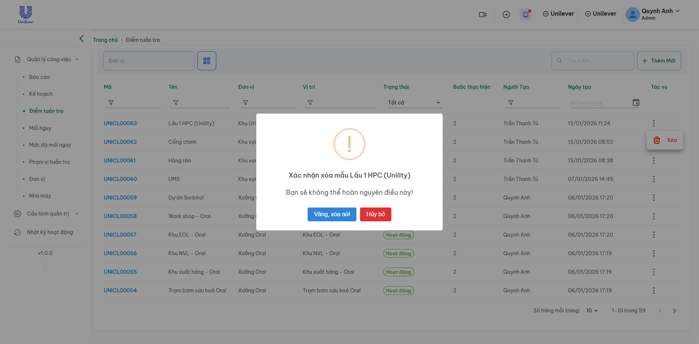
Task: Open the notifications bell
Action: click(526, 15)
